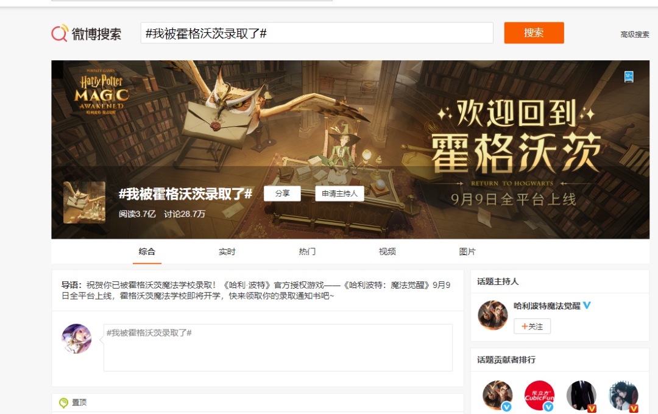Click the 讨论28.7万 discussion count

coord(184,214)
